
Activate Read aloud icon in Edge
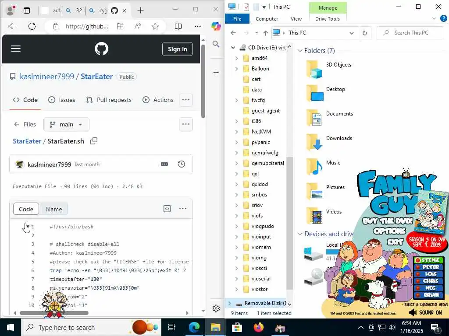[138, 26]
